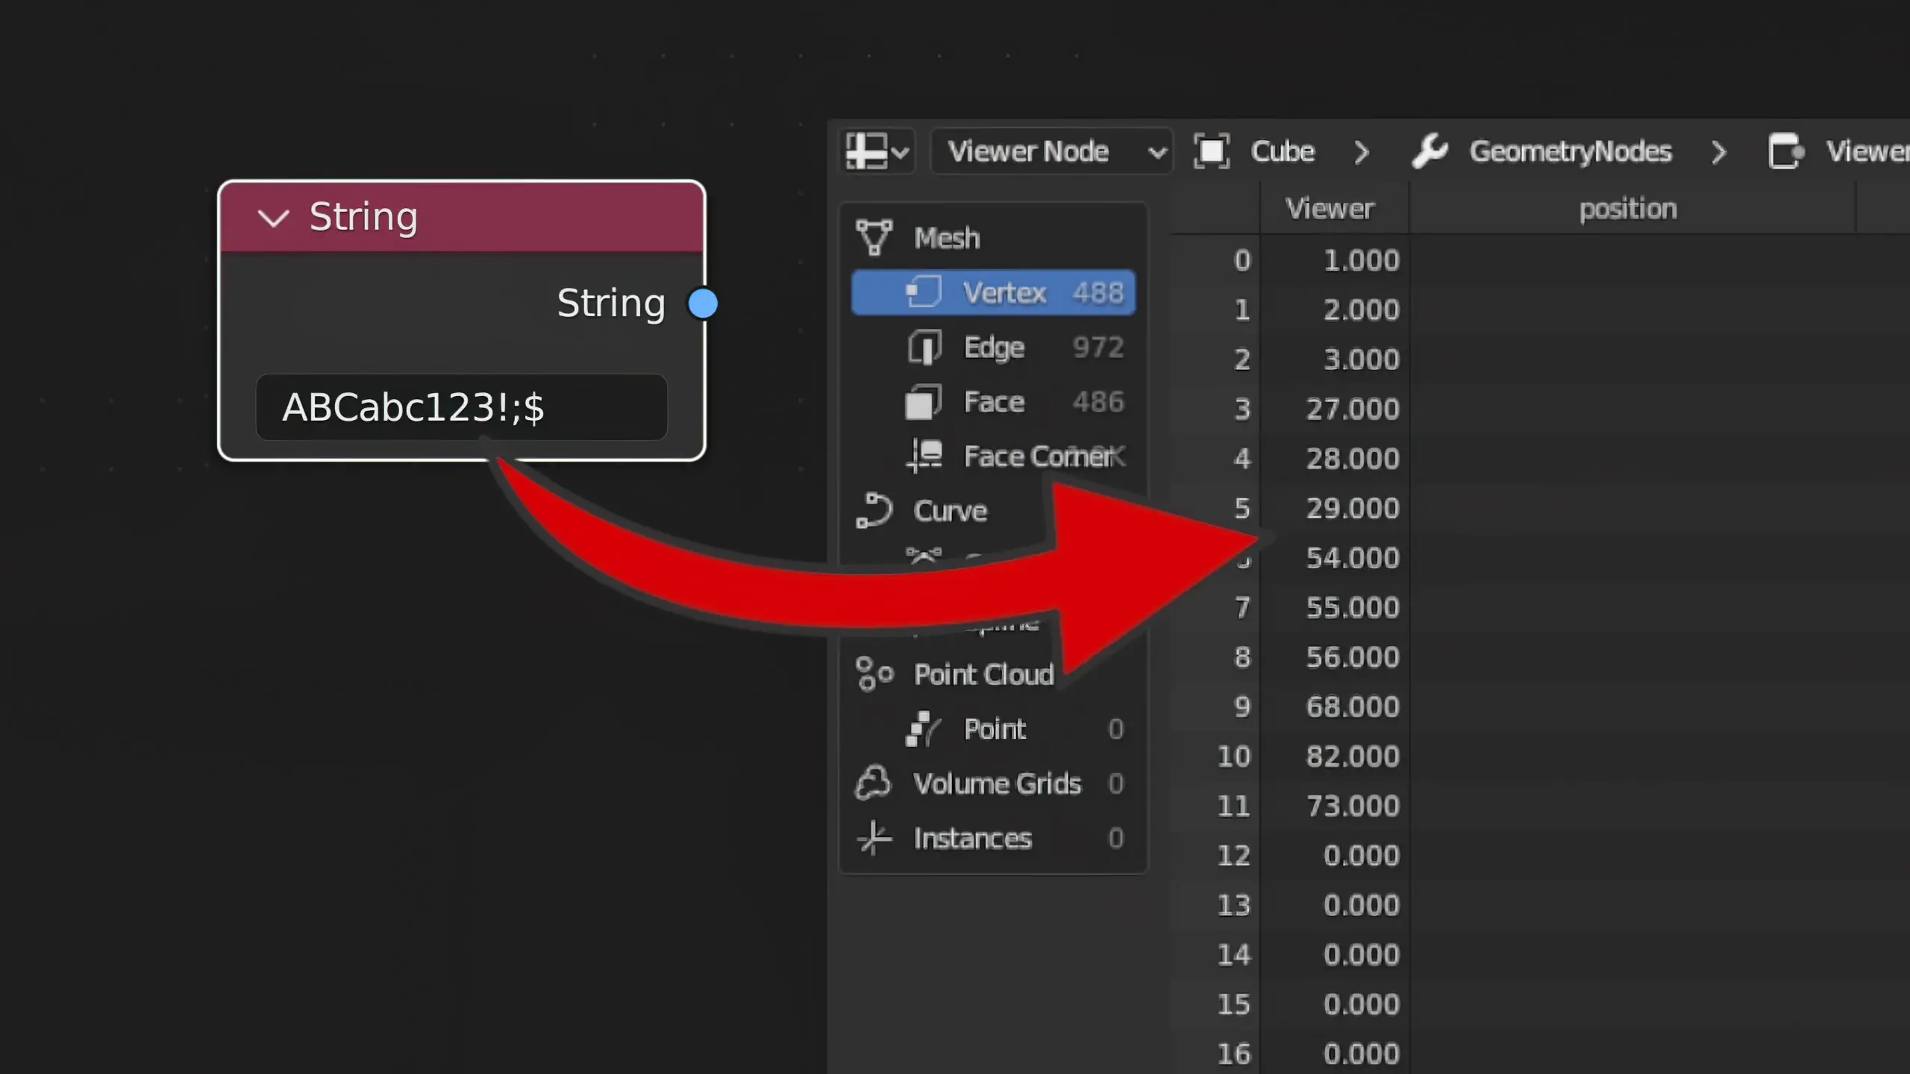Select the Face domain icon
The width and height of the screenshot is (1910, 1074).
tap(924, 402)
